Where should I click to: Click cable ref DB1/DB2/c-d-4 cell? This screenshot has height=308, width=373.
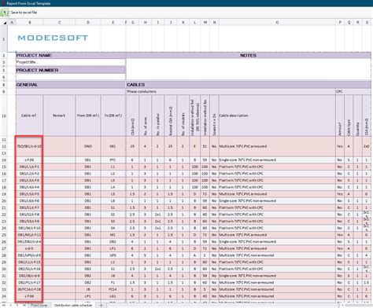(29, 242)
